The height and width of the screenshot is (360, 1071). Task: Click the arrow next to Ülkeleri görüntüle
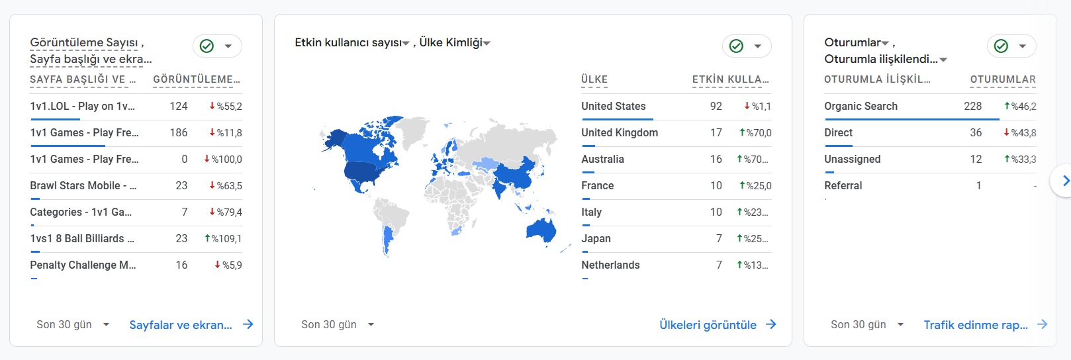tap(771, 324)
